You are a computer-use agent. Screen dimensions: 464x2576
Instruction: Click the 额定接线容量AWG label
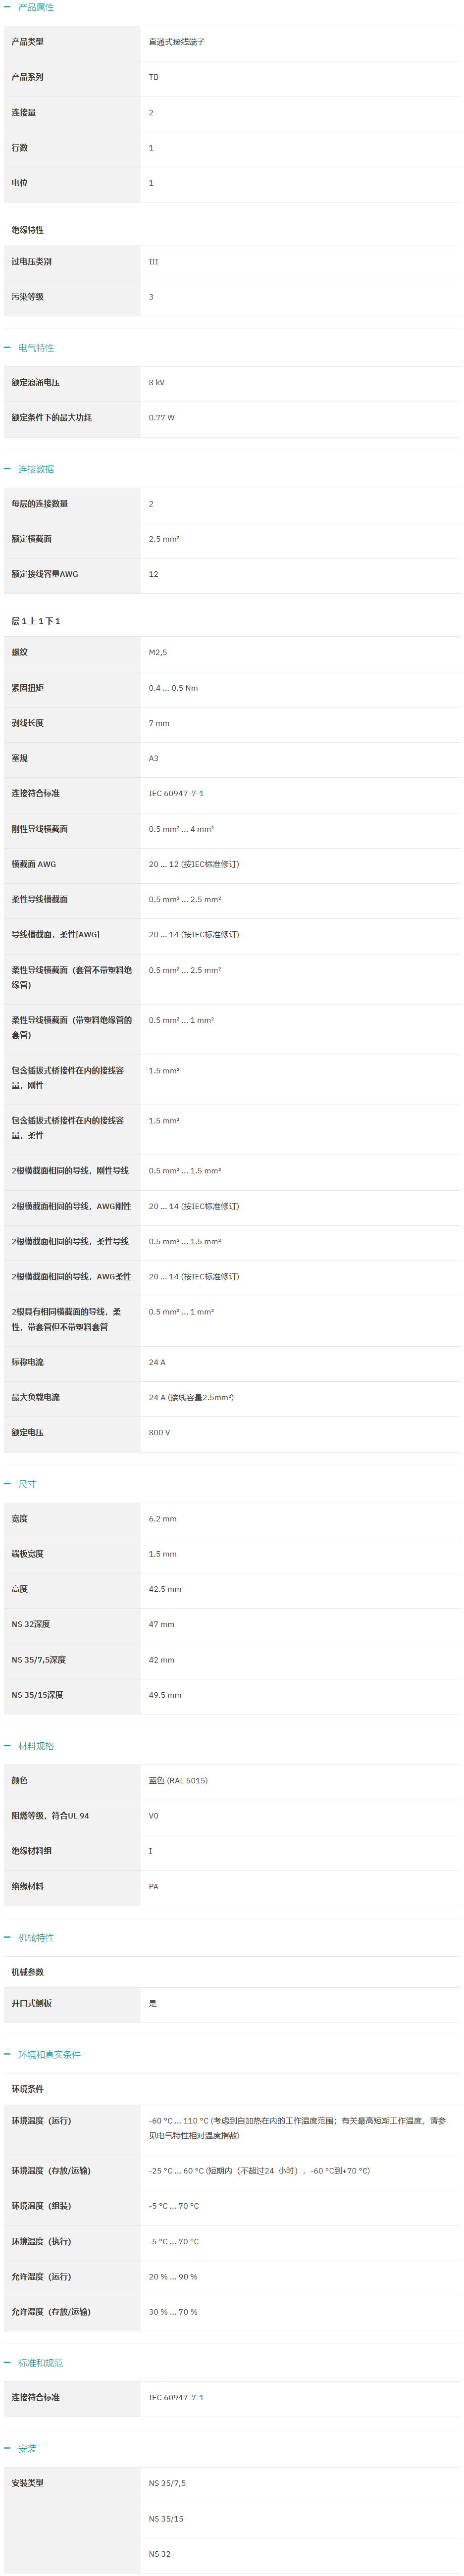point(45,574)
